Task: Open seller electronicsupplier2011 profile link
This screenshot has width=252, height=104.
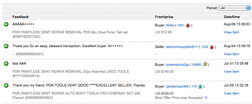Action: pyautogui.click(x=182, y=47)
